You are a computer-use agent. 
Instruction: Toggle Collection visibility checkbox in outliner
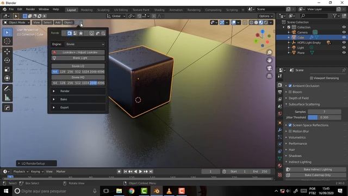289,27
